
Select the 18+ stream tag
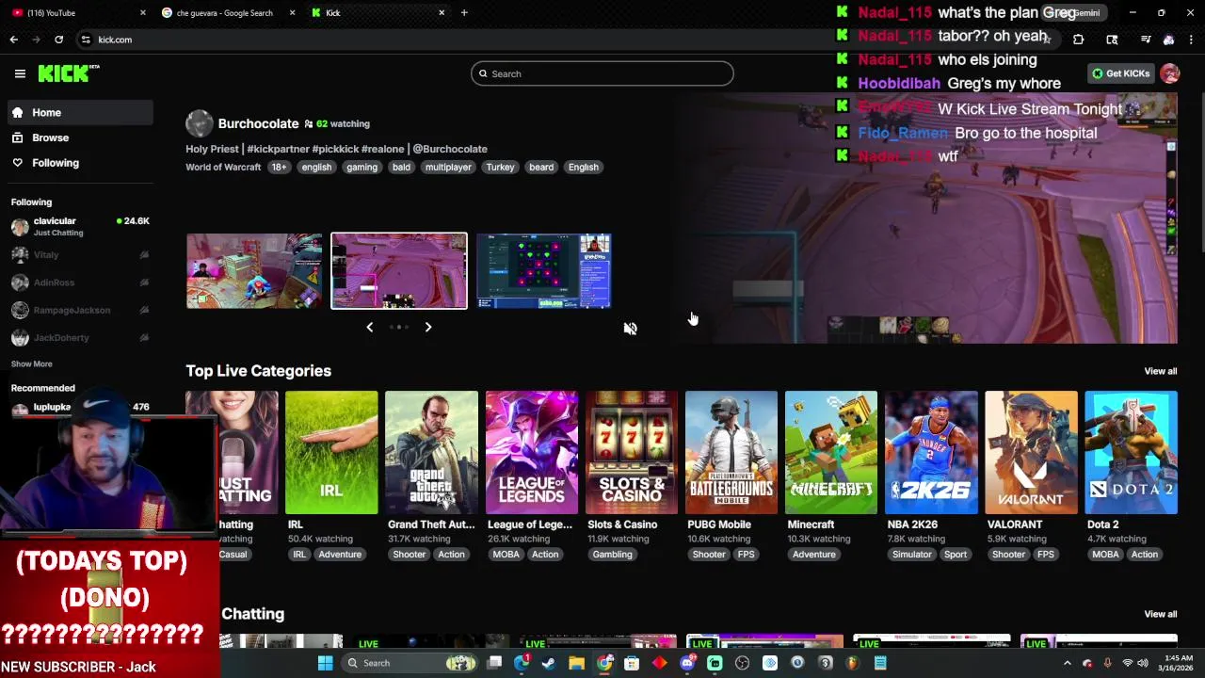click(279, 167)
